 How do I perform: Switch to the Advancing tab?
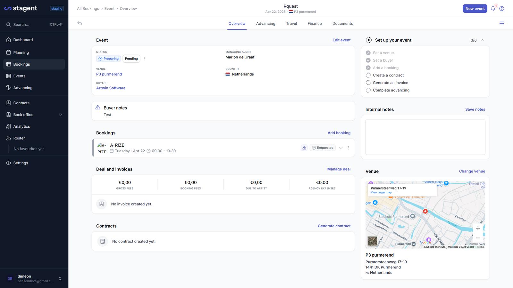(265, 23)
